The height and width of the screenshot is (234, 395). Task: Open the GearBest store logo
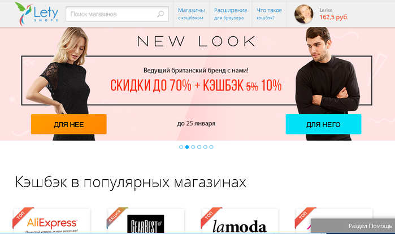point(146,224)
